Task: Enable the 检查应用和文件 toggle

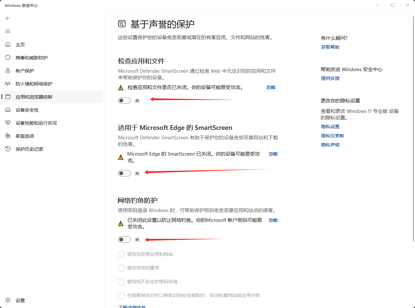Action: [x=124, y=100]
